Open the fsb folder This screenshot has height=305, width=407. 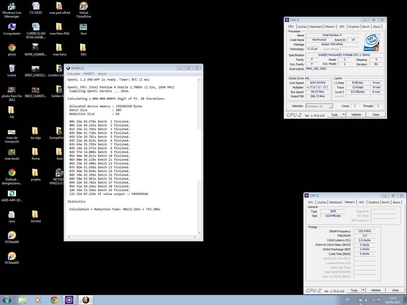[12, 112]
